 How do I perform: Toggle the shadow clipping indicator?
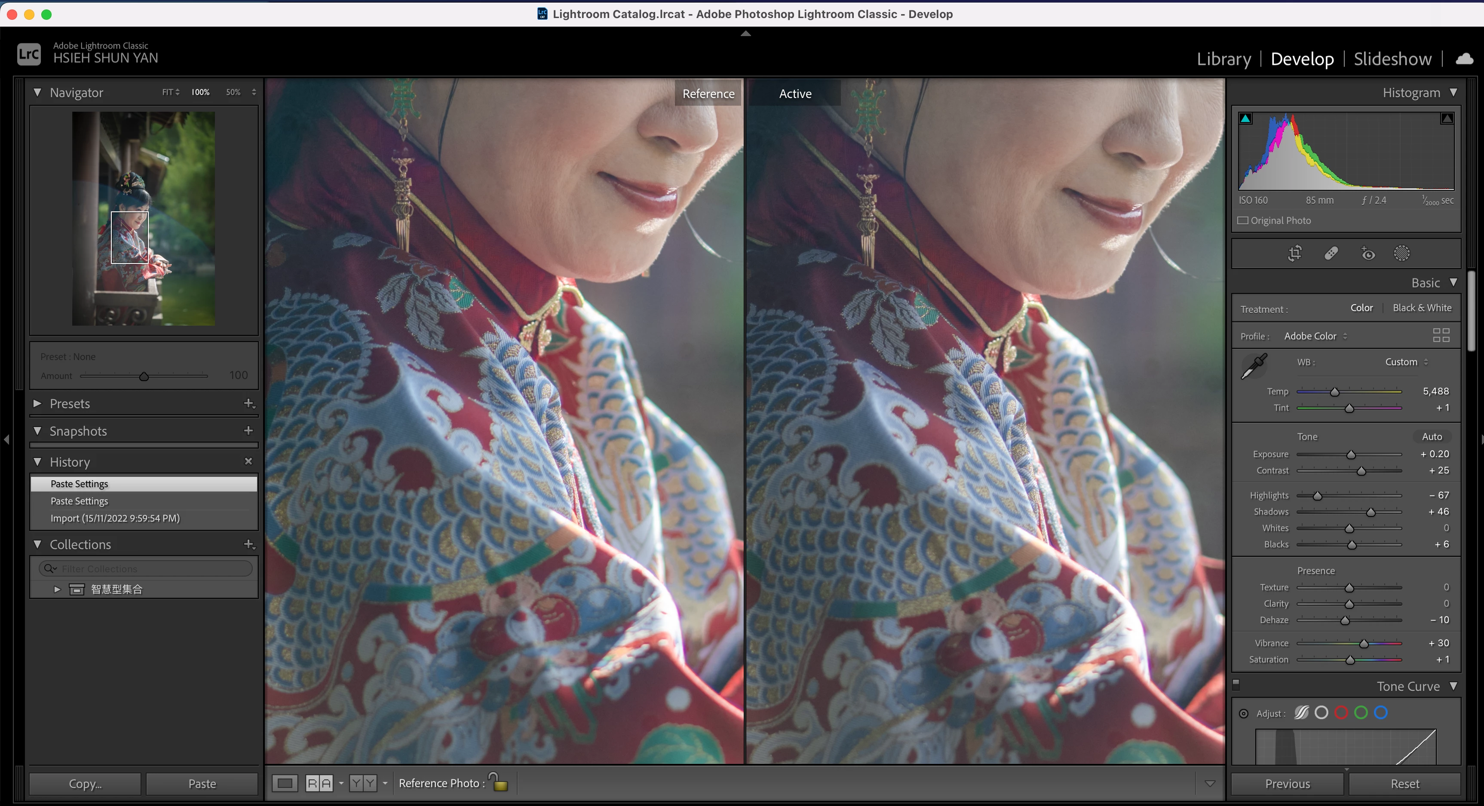click(x=1245, y=119)
